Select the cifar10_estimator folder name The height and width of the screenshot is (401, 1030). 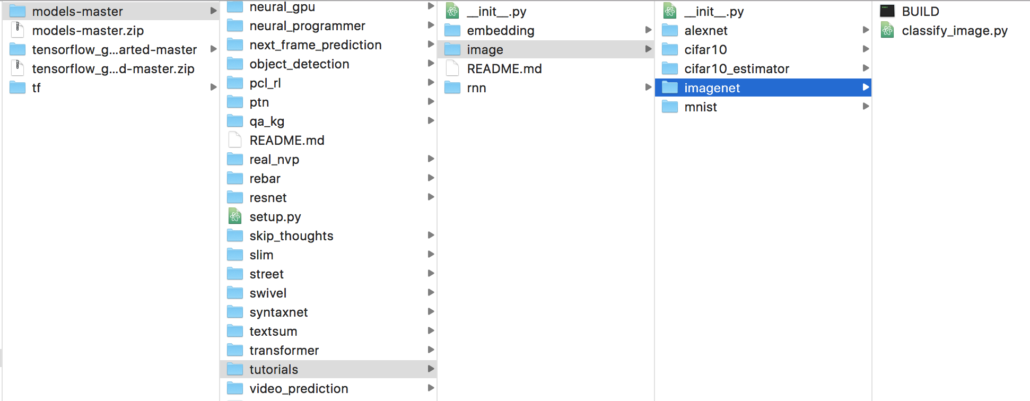(x=737, y=69)
